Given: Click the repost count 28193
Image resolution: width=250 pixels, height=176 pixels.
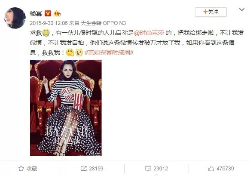Looking at the screenshot, I should (96, 169).
